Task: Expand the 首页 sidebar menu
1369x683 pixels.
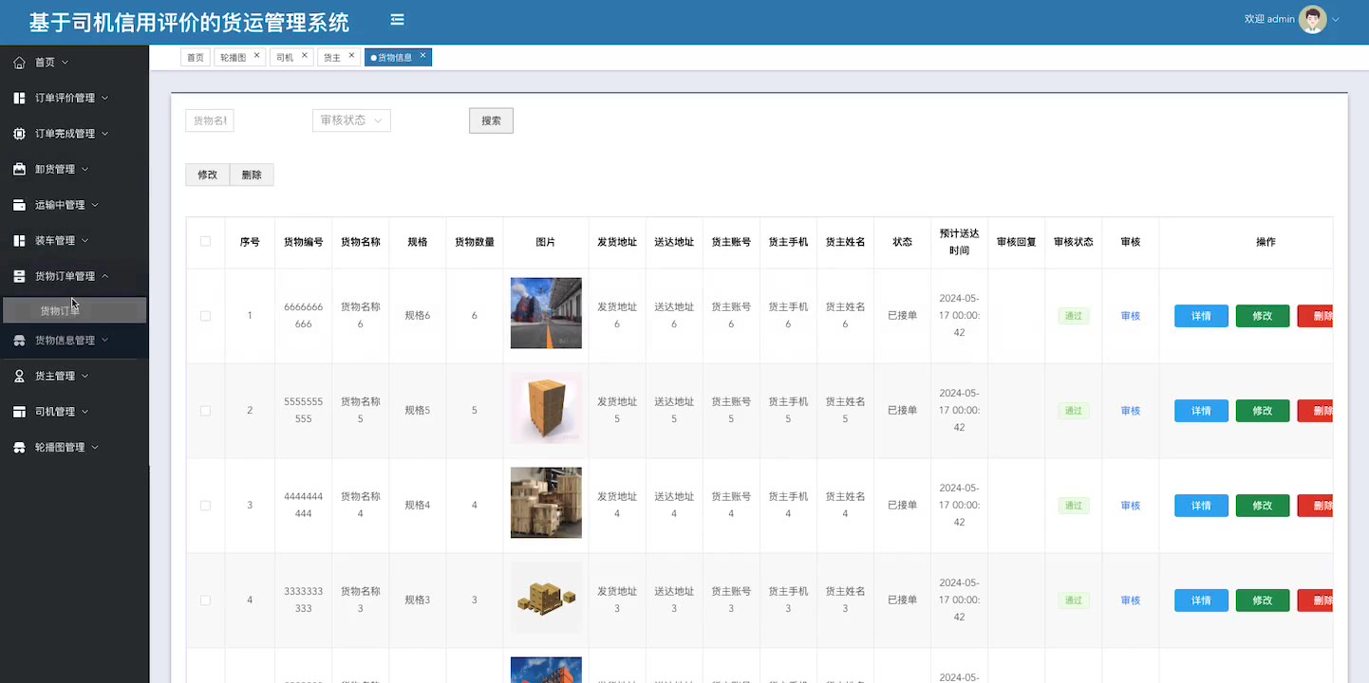Action: click(65, 63)
